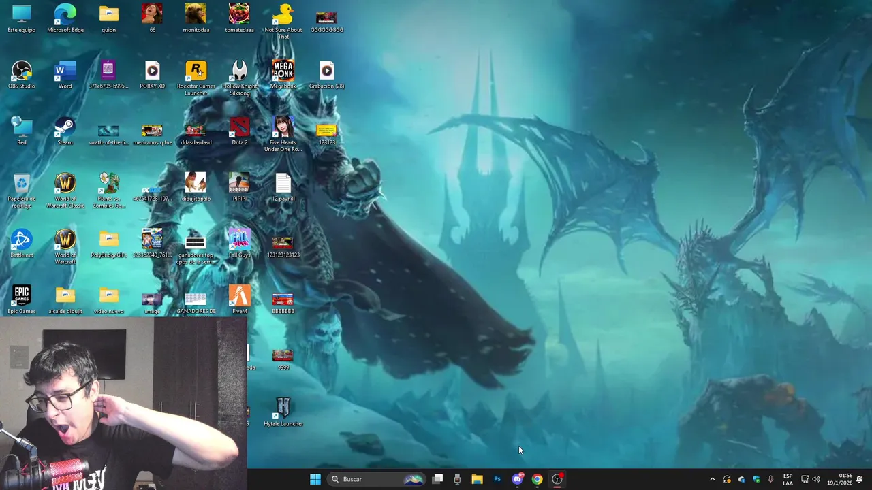Open Photoshop from the taskbar
The width and height of the screenshot is (872, 490).
(x=497, y=479)
